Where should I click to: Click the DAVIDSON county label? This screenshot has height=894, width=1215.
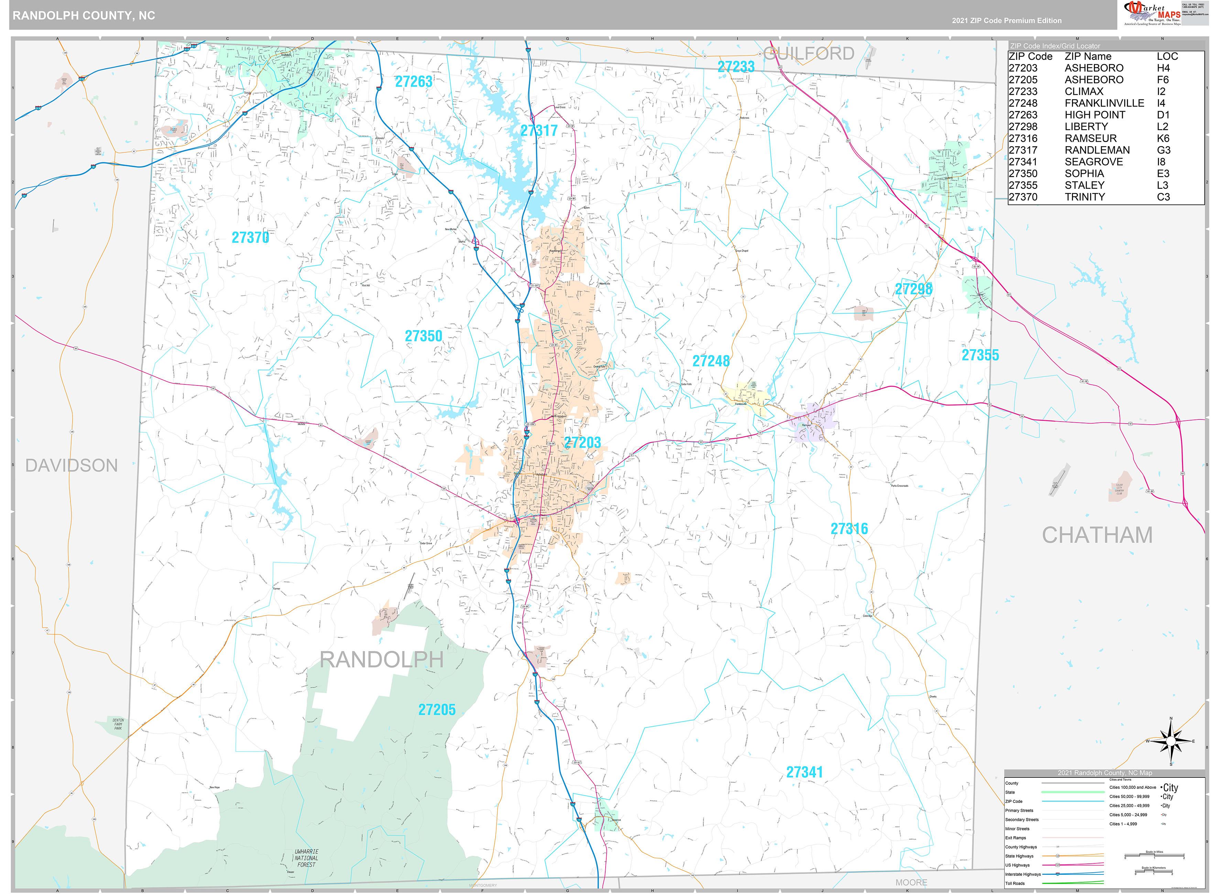(72, 466)
